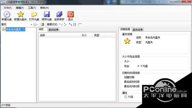Viewport: 192px width, 108px height.
Task: Open the 工具(T) menu
Action: [32, 8]
